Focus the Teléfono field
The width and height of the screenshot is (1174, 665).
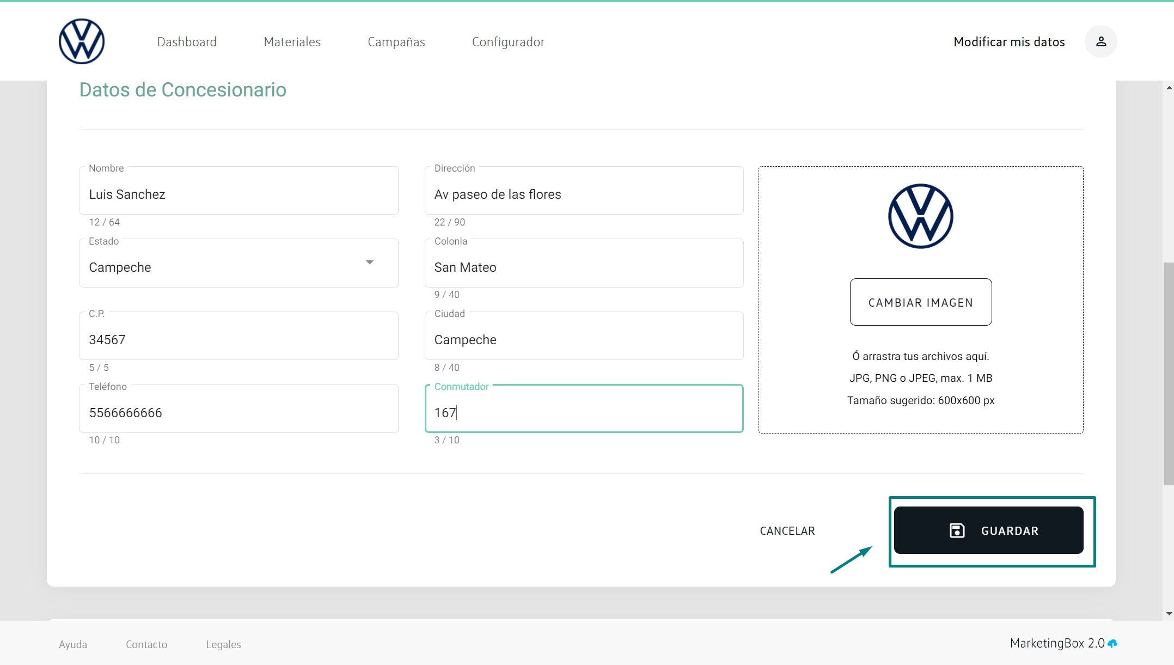tap(239, 412)
